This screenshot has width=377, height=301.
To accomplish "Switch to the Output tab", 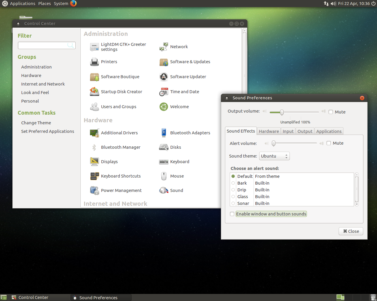I will tap(305, 131).
